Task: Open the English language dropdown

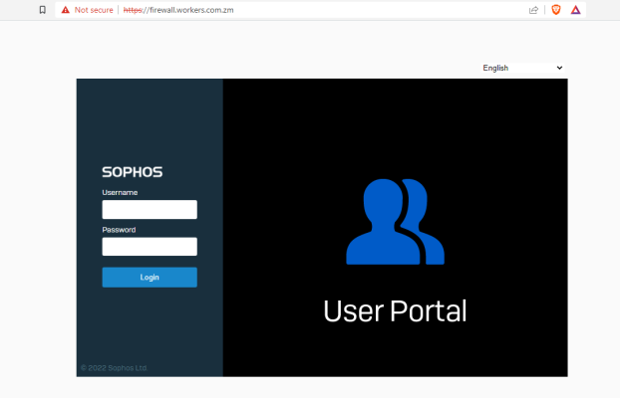Action: (522, 68)
